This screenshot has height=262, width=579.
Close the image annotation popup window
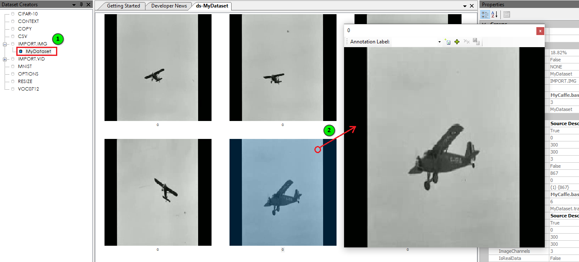[540, 31]
